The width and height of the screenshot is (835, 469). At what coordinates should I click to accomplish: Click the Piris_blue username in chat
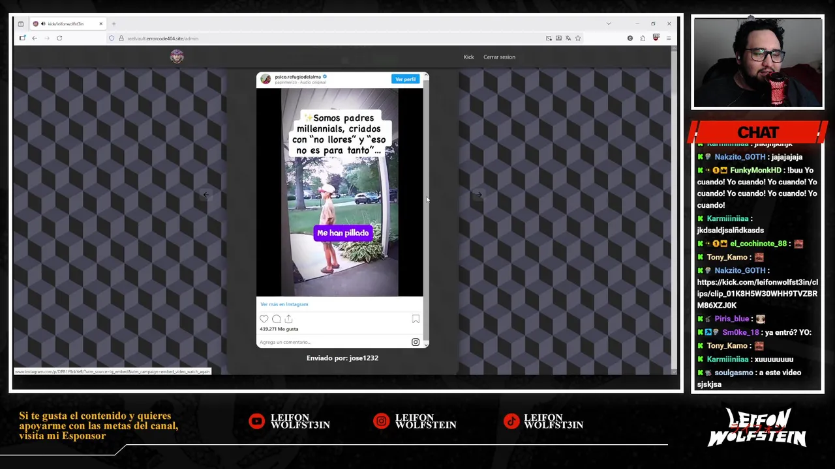pos(731,319)
